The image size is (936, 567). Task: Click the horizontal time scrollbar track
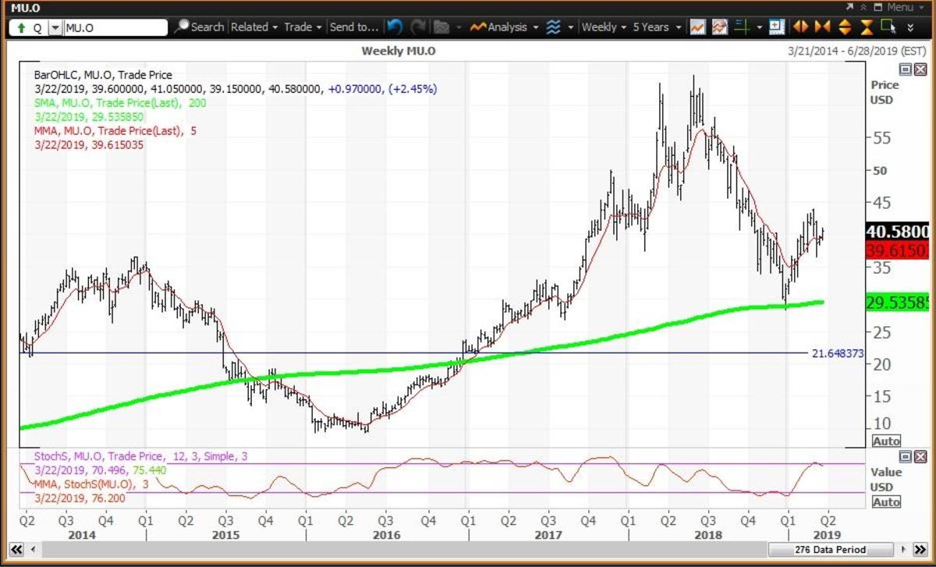[x=390, y=549]
